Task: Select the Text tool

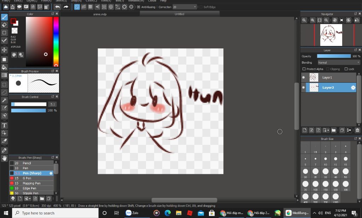Action: click(x=4, y=125)
